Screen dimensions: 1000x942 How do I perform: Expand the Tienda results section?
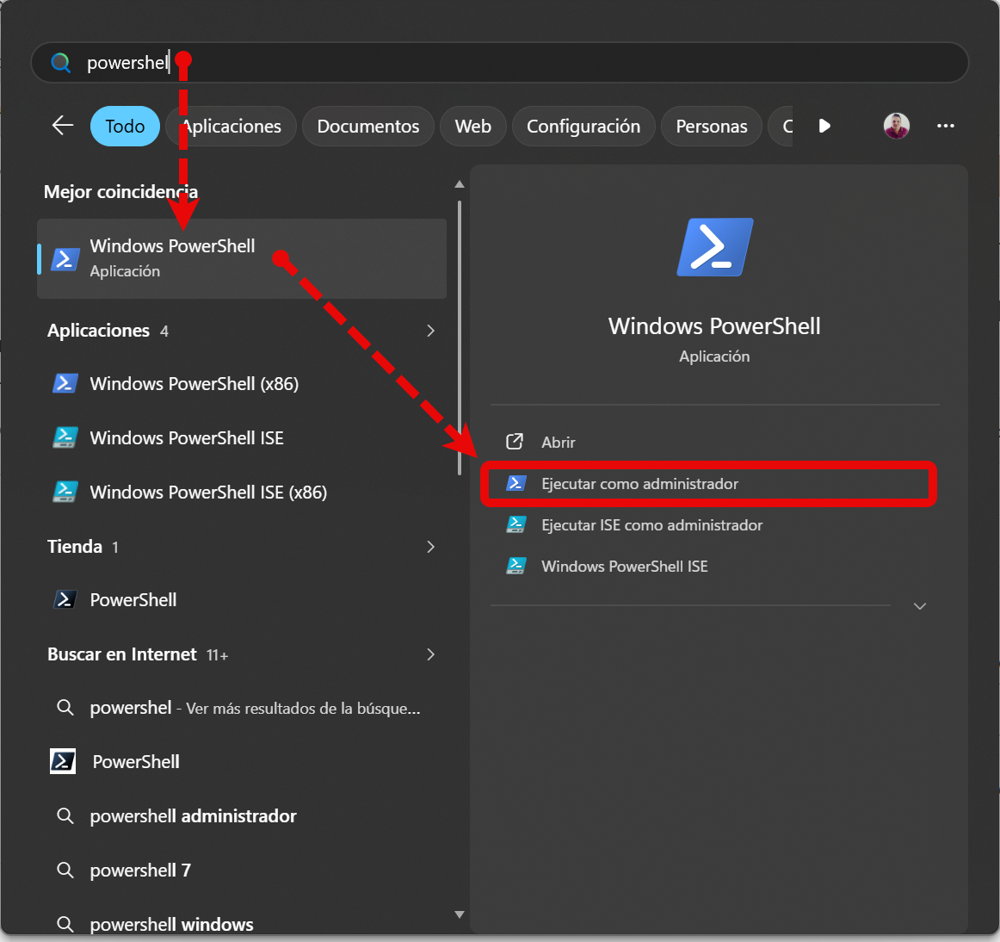tap(430, 547)
